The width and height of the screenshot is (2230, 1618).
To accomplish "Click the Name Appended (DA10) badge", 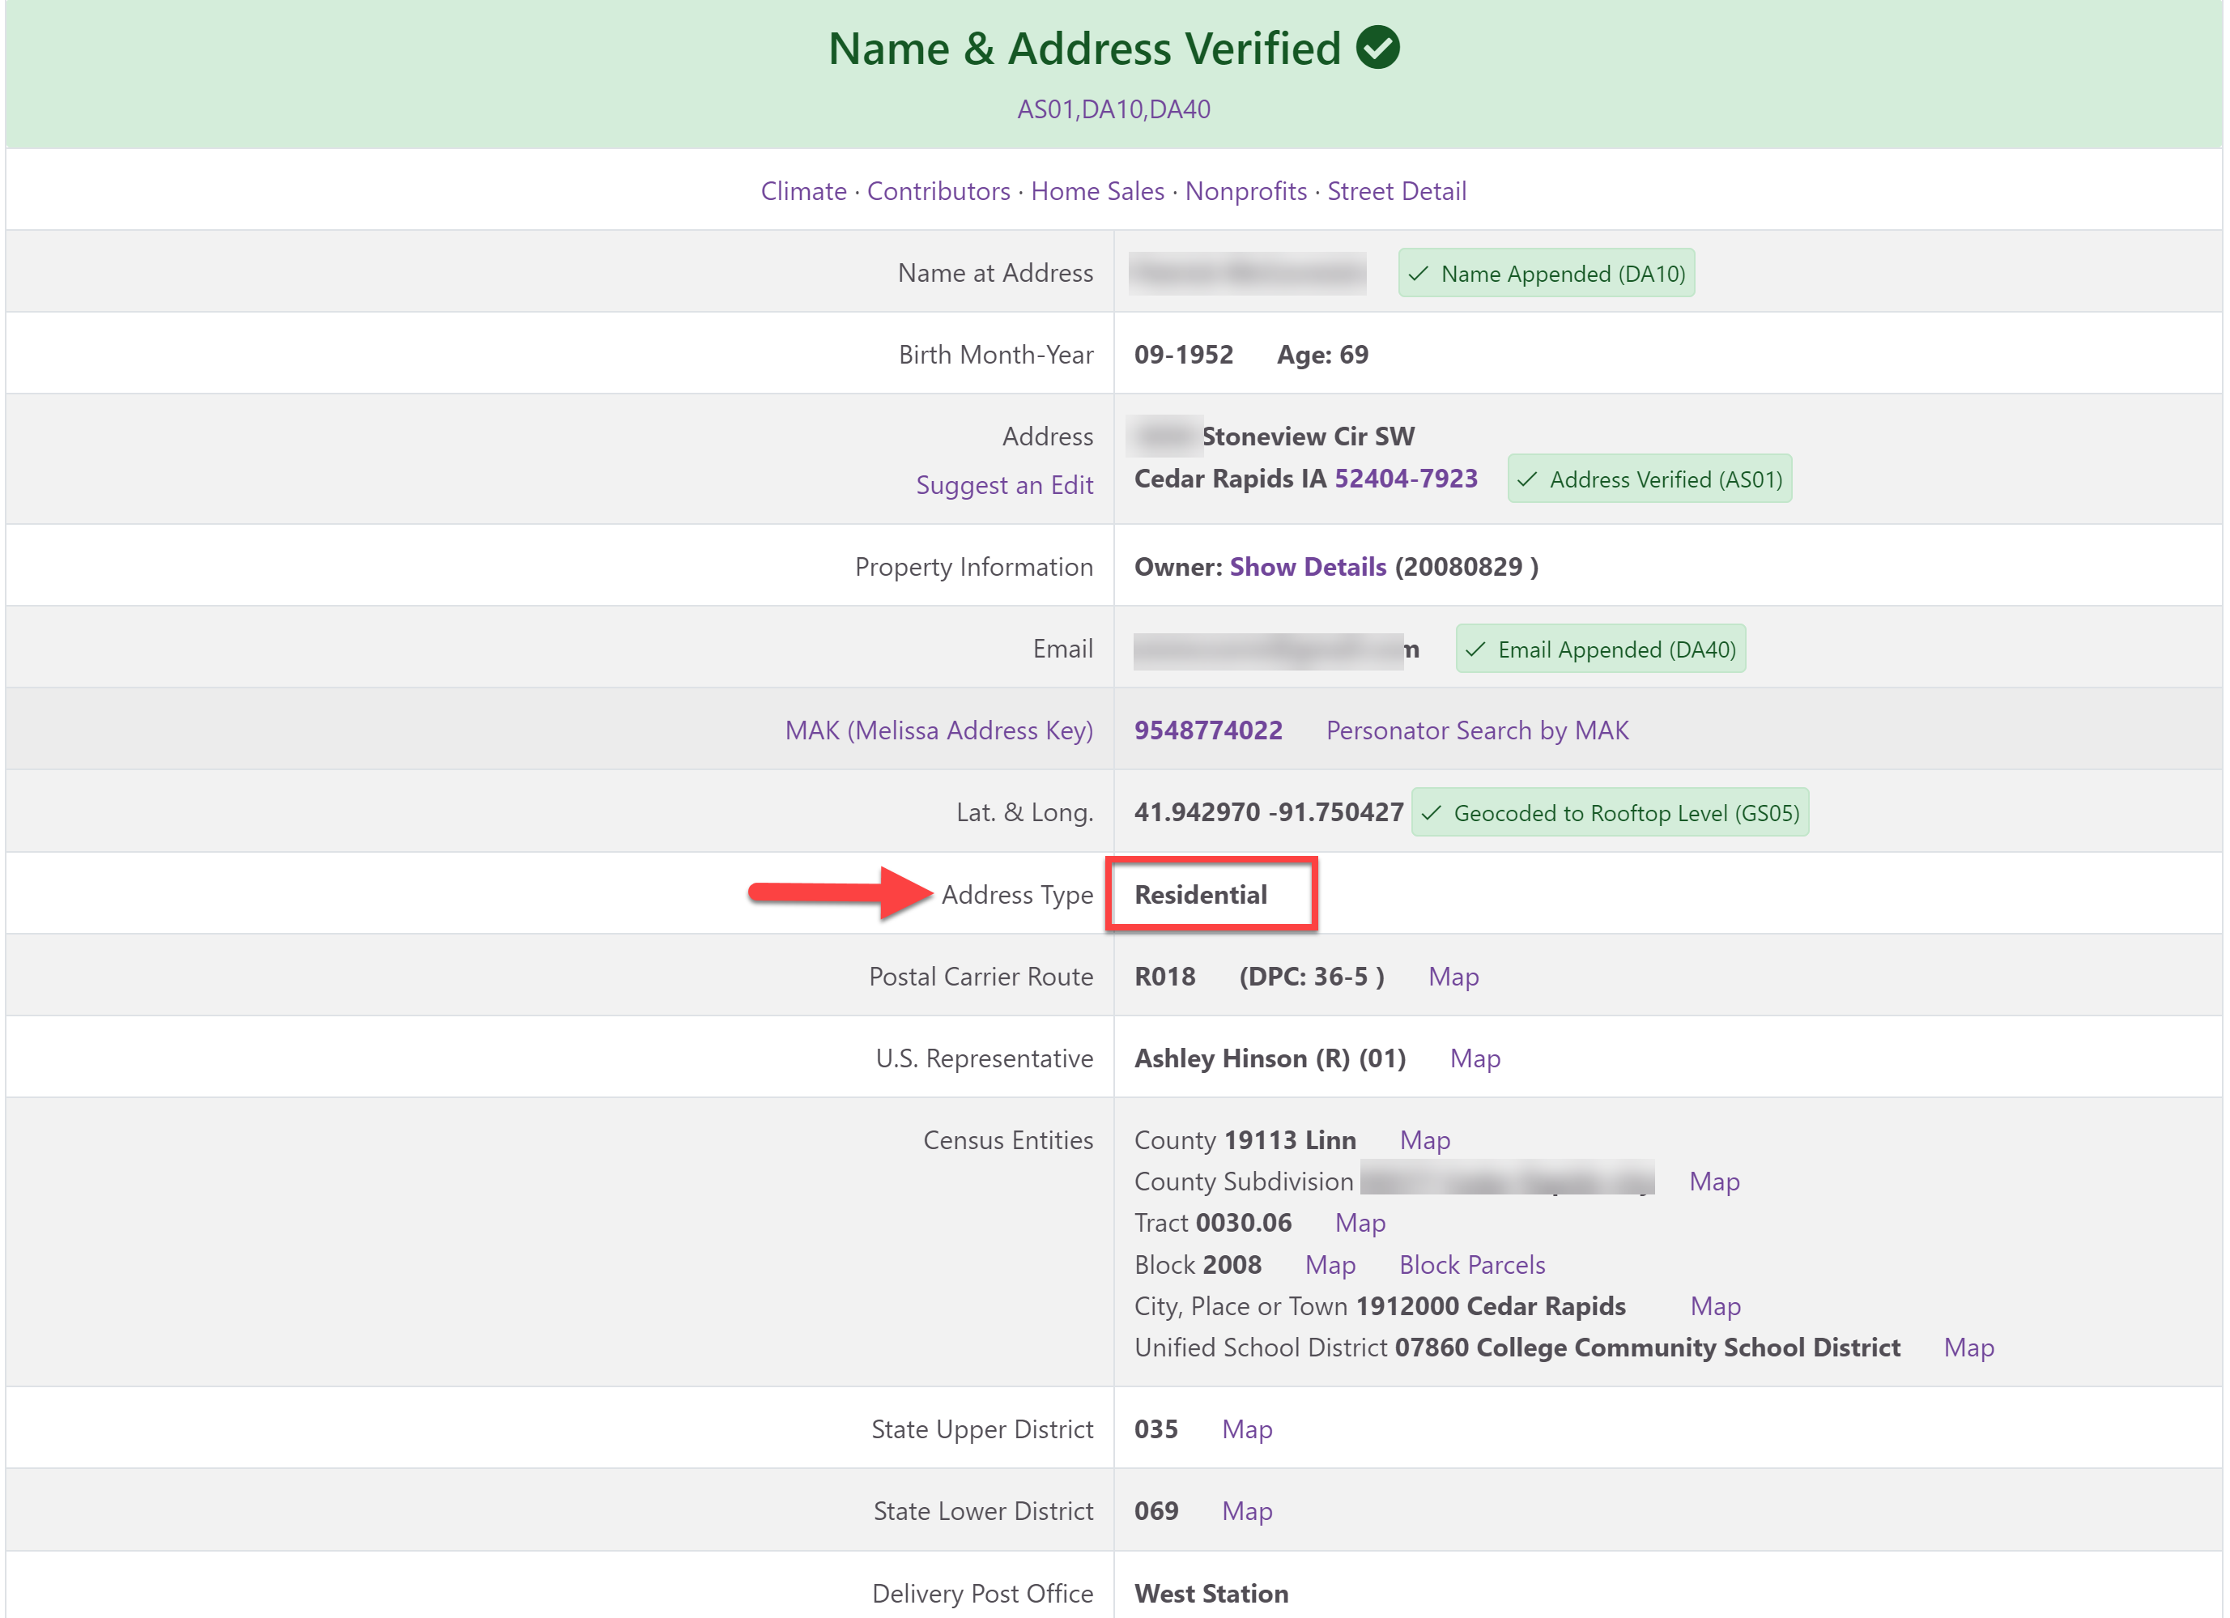I will [1546, 274].
